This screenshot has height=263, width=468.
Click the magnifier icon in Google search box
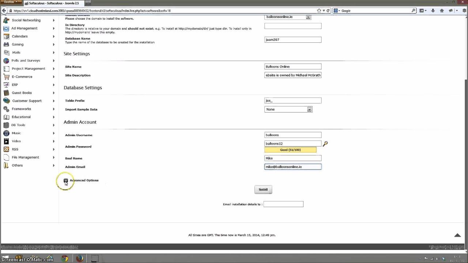(414, 11)
